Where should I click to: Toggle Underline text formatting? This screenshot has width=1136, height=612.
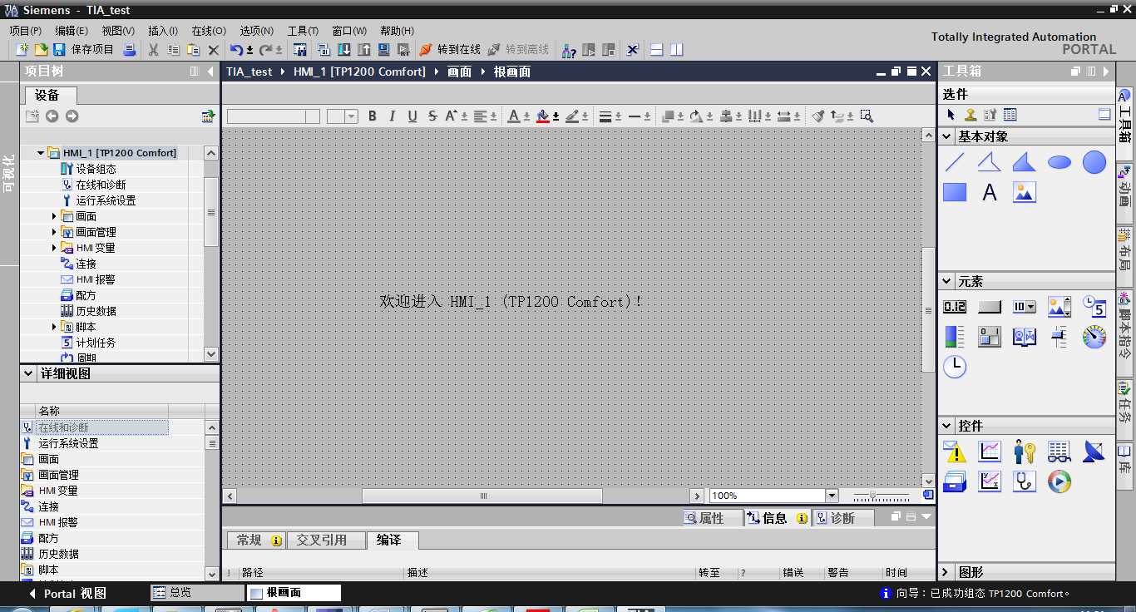coord(412,116)
